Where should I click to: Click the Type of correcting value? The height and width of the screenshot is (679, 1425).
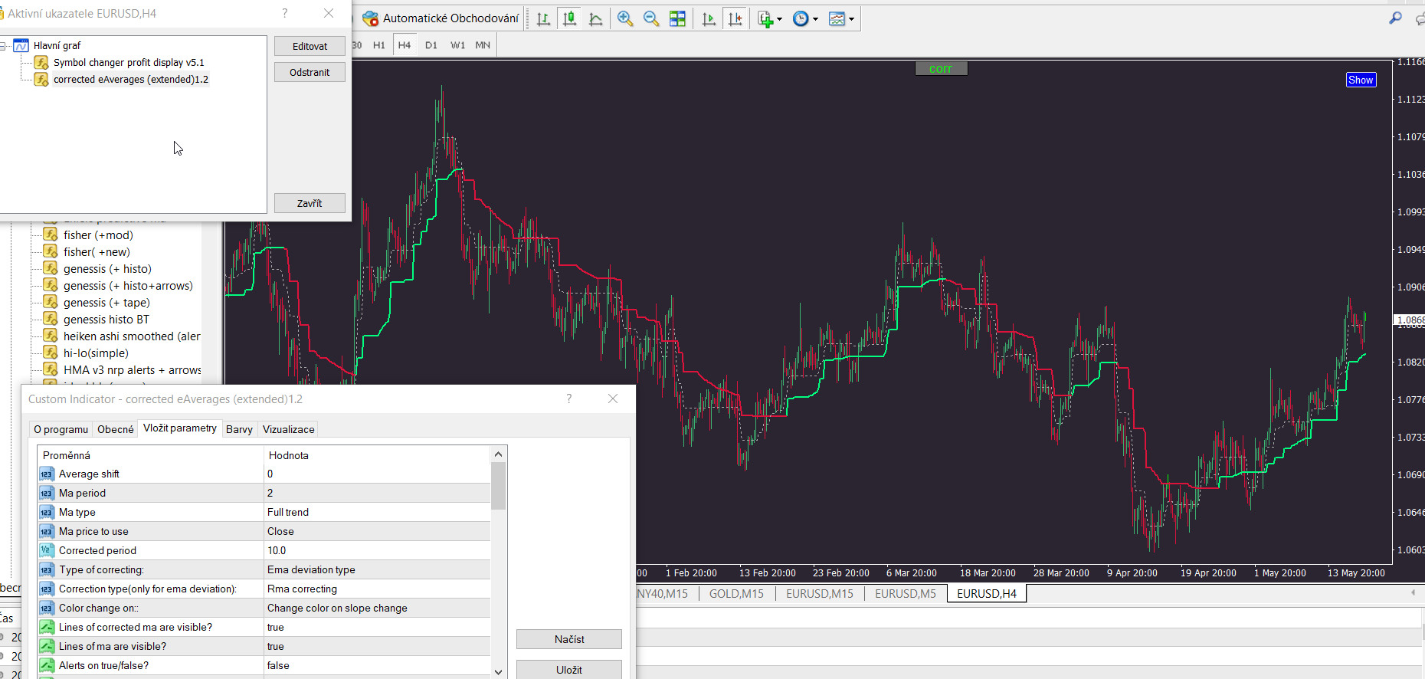click(x=377, y=569)
